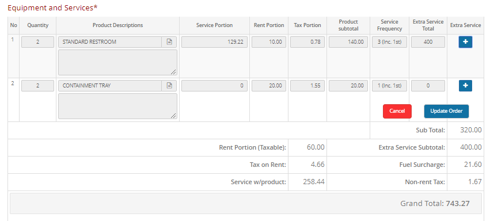Select the 400 extra service total field

[428, 42]
